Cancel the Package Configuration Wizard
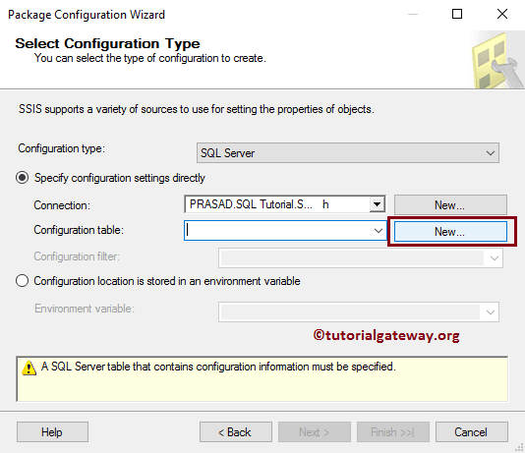This screenshot has height=453, width=525. click(x=472, y=432)
